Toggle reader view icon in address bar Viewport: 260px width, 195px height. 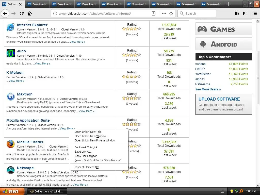click(x=154, y=13)
